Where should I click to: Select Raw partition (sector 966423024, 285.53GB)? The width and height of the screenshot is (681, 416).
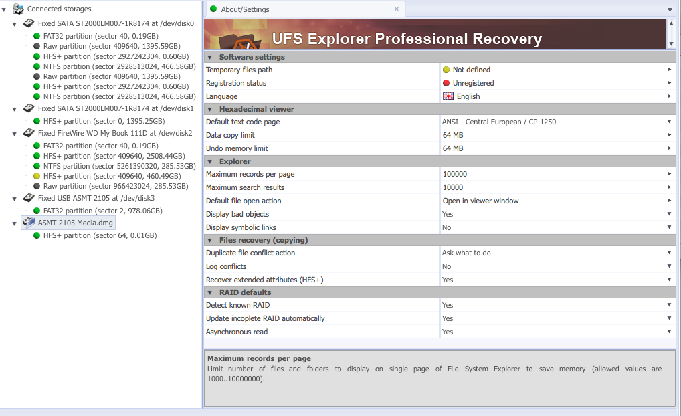click(x=116, y=186)
